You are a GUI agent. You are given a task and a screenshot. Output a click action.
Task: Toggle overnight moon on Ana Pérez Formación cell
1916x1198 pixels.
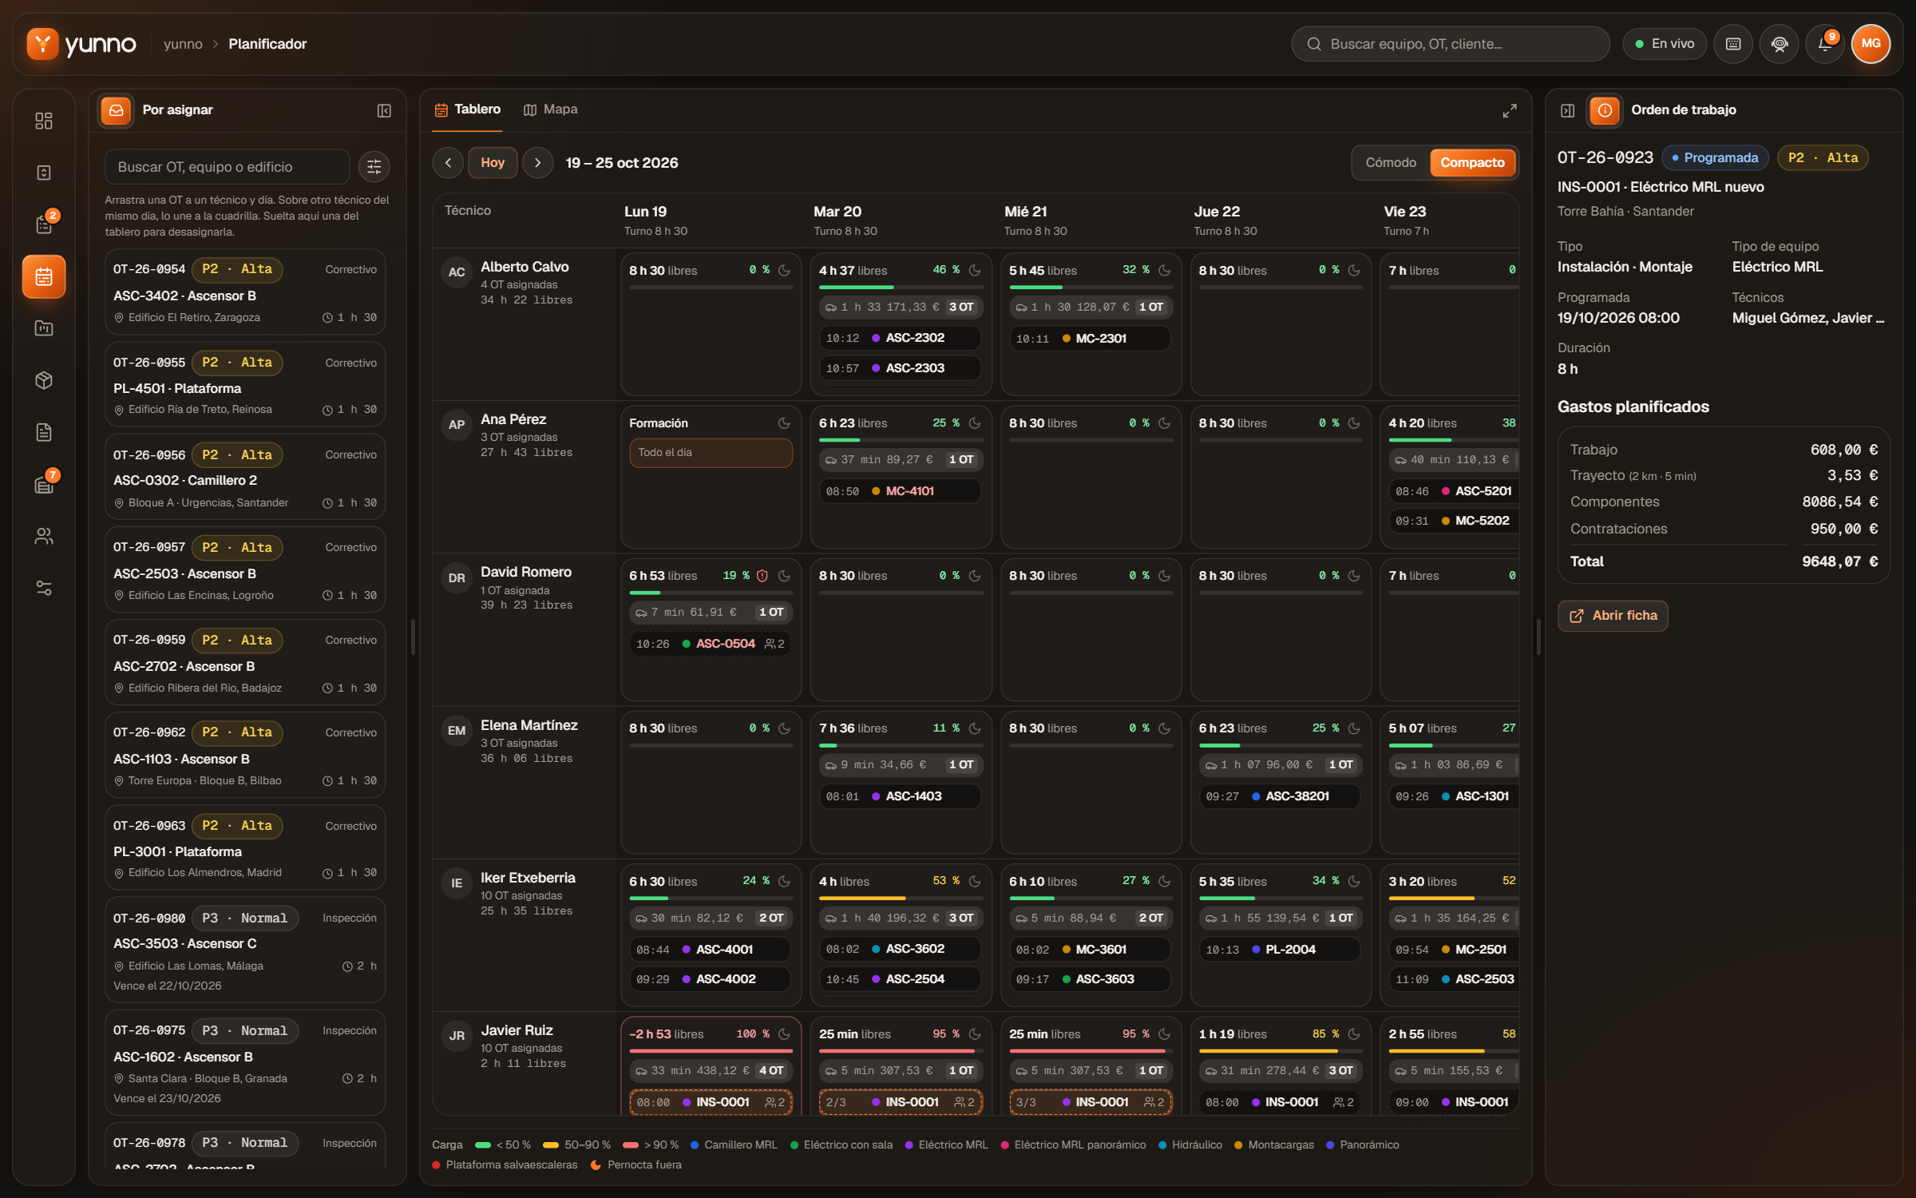pos(784,423)
